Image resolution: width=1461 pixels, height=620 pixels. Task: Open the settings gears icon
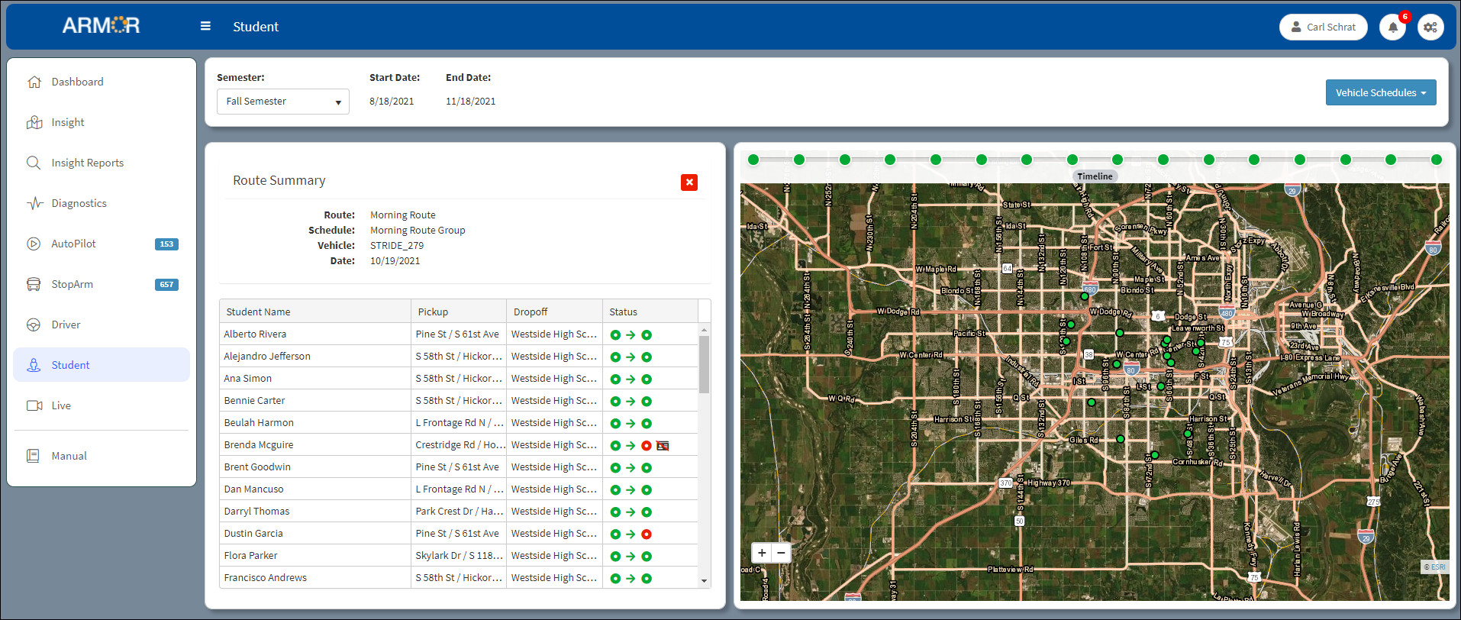point(1430,27)
